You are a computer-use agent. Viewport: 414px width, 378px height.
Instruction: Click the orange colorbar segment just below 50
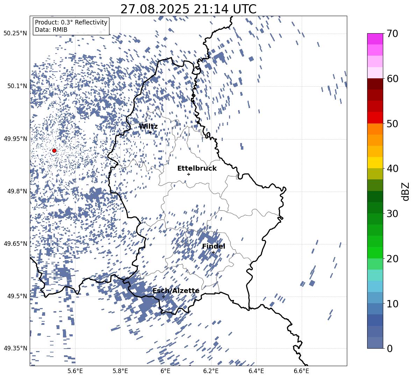pos(375,129)
